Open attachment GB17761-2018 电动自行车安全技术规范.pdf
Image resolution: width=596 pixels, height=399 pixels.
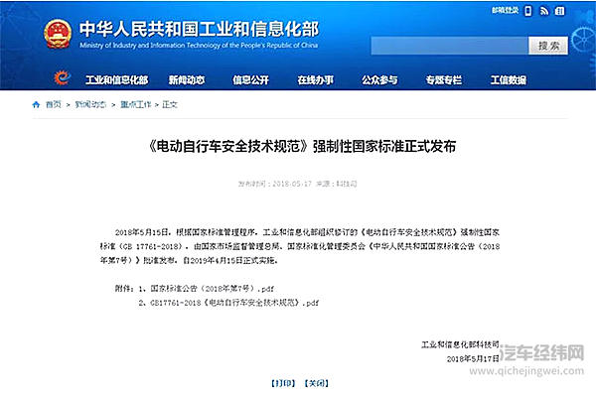[234, 303]
